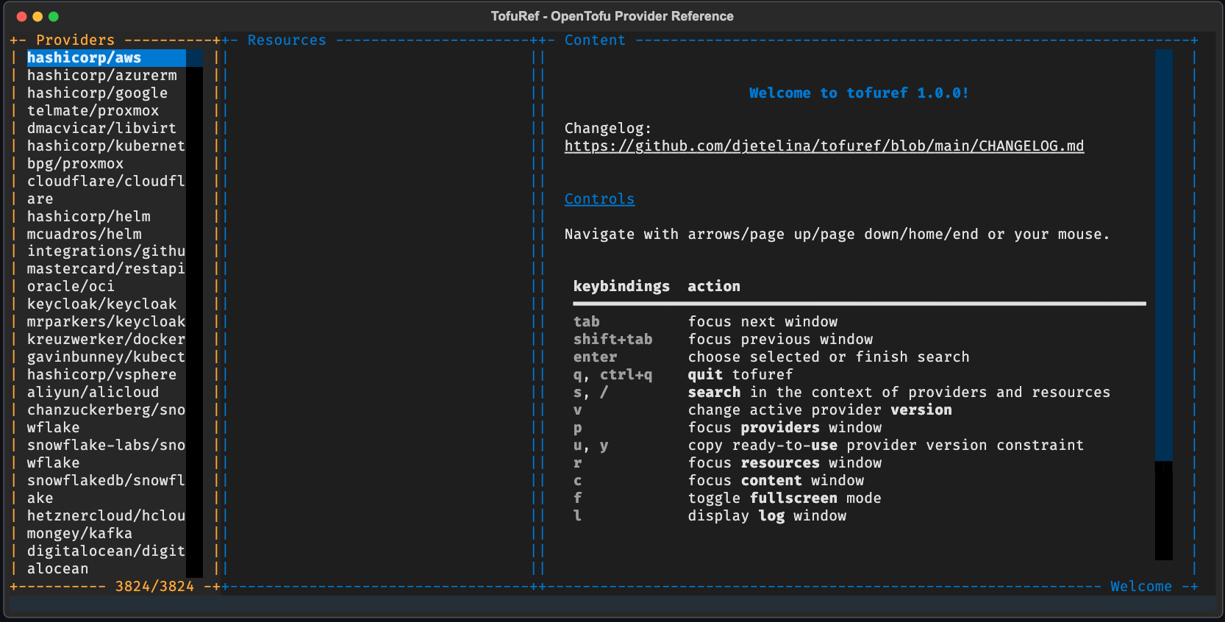Image resolution: width=1225 pixels, height=622 pixels.
Task: Select snowflake-labs/snowflake provider entry
Action: point(107,454)
